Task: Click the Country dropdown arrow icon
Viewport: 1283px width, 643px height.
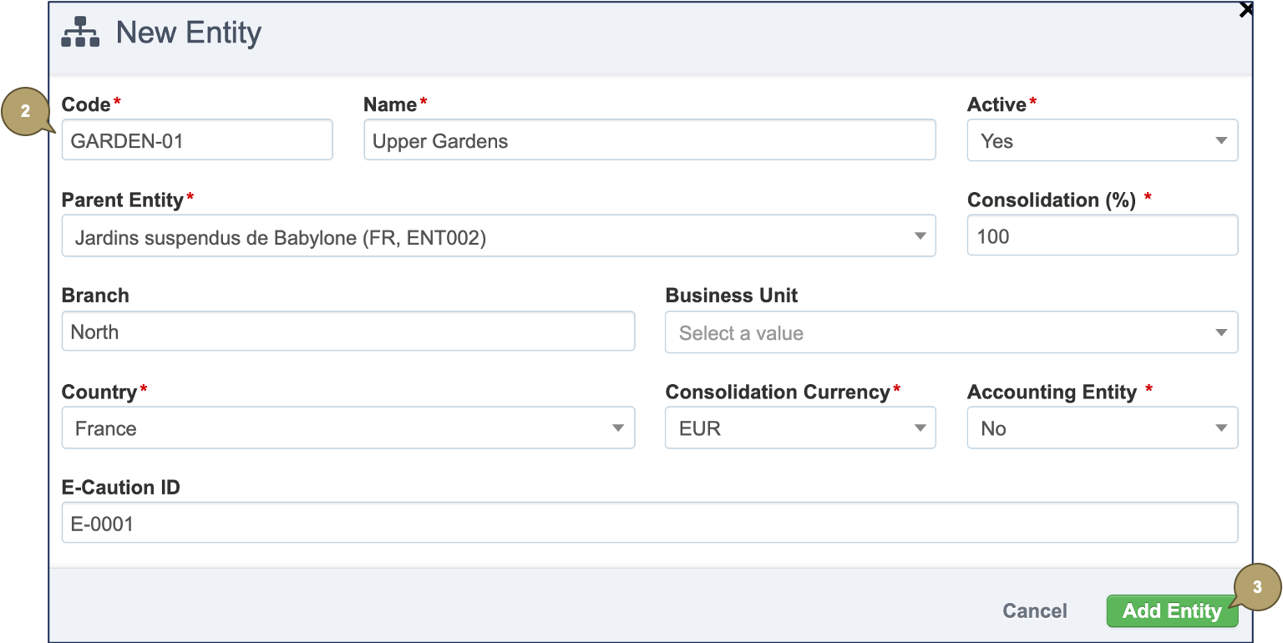Action: pyautogui.click(x=618, y=428)
